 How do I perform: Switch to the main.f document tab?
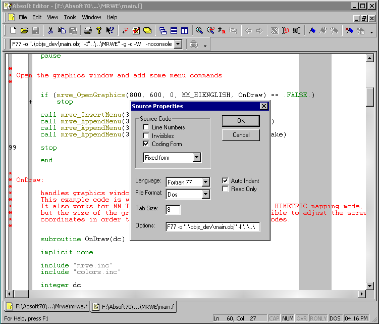(134, 307)
